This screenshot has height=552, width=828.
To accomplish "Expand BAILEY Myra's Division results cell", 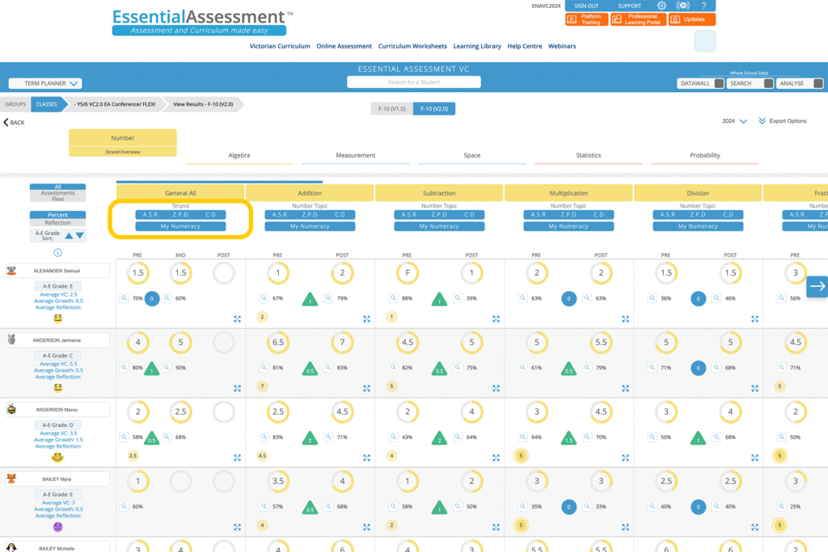I will coord(754,527).
